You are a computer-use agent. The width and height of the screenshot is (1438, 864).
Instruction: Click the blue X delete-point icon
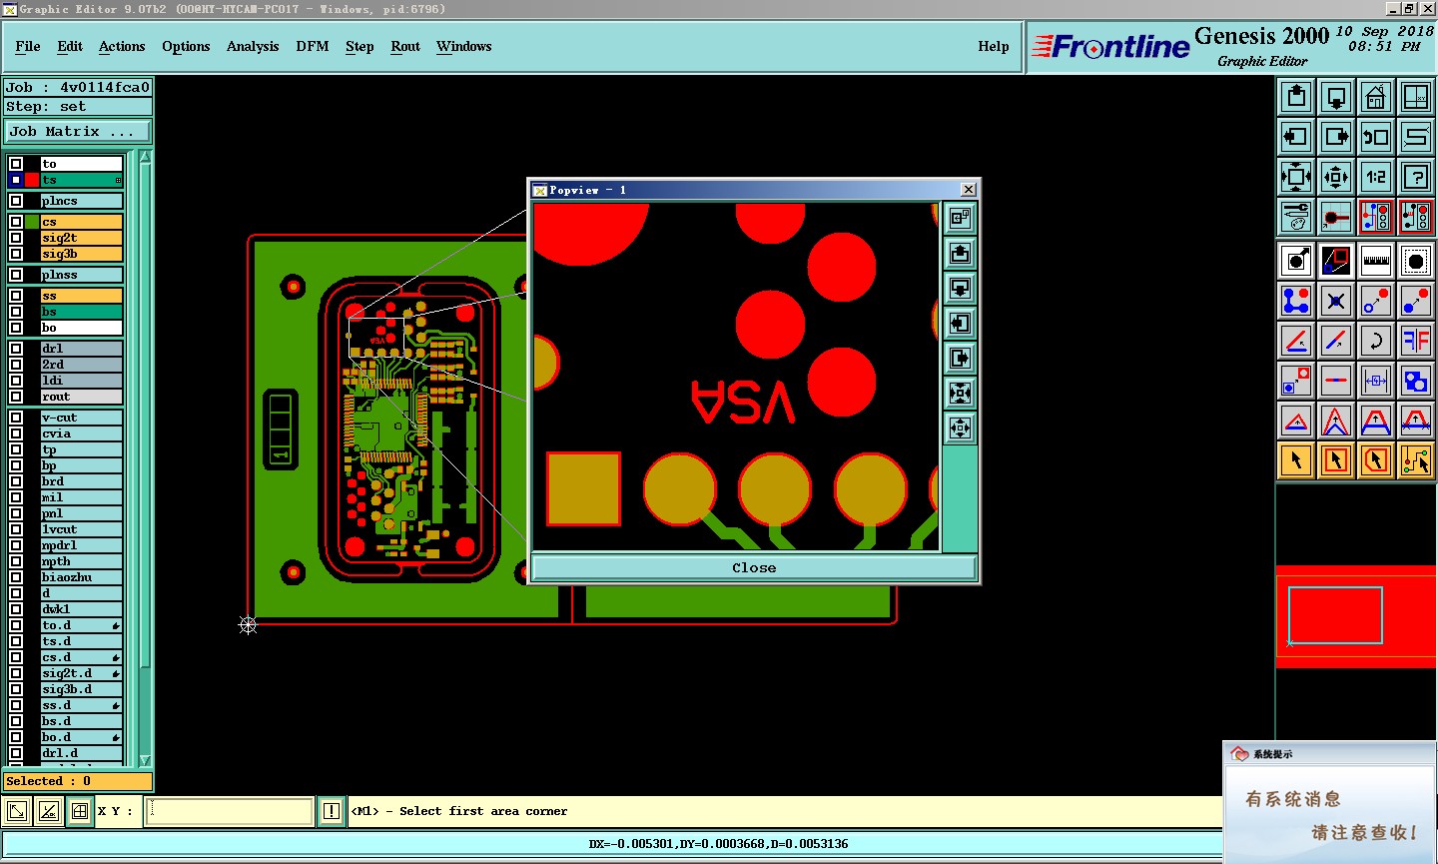tap(1336, 301)
